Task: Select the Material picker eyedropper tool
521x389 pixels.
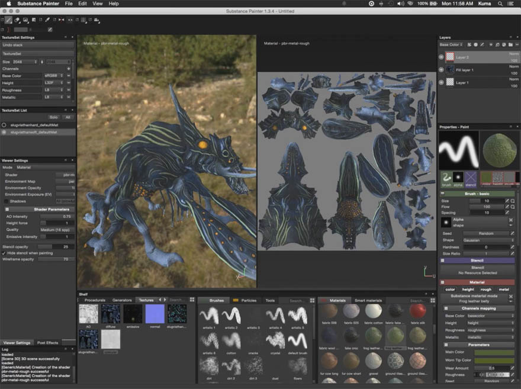Action: [x=47, y=20]
